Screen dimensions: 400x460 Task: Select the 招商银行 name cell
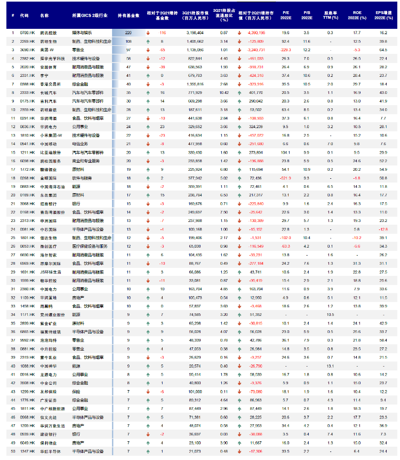(49, 204)
